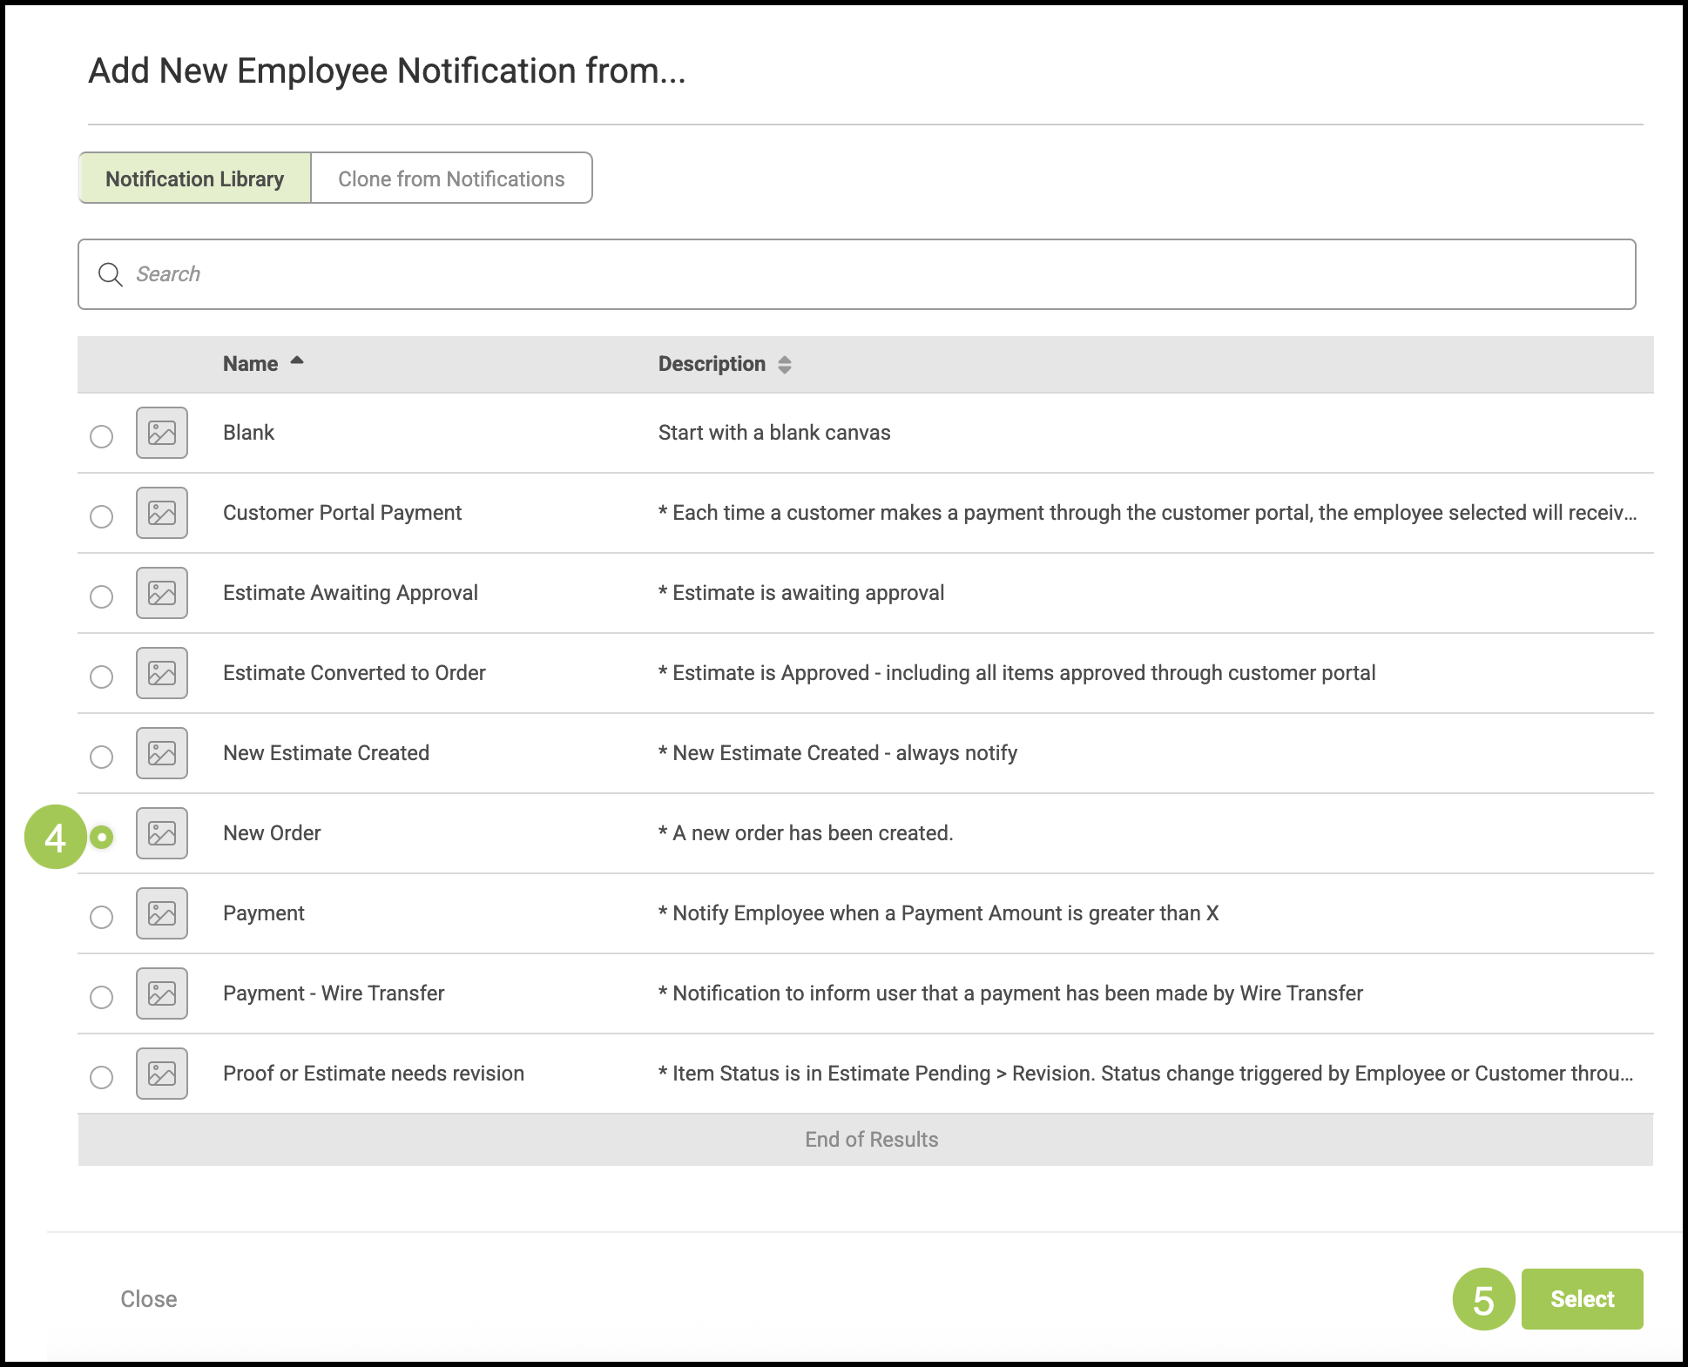
Task: Choose the Payment notification radio button
Action: coord(102,917)
